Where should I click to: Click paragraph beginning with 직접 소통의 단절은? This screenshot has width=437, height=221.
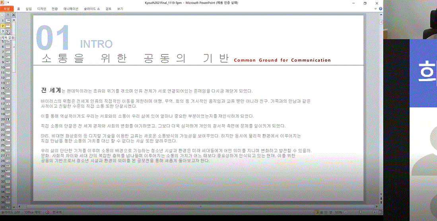(x=163, y=126)
